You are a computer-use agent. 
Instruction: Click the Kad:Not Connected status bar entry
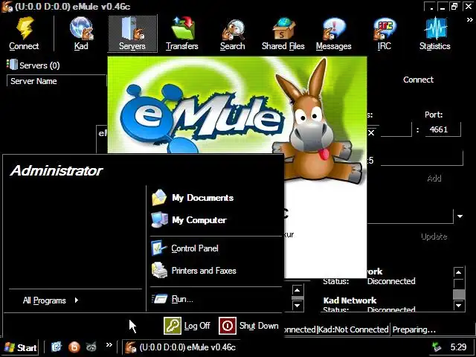(353, 329)
